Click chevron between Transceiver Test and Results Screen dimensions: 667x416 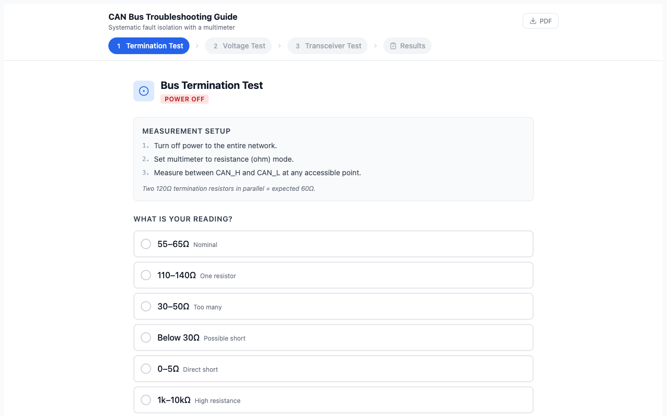coord(376,46)
